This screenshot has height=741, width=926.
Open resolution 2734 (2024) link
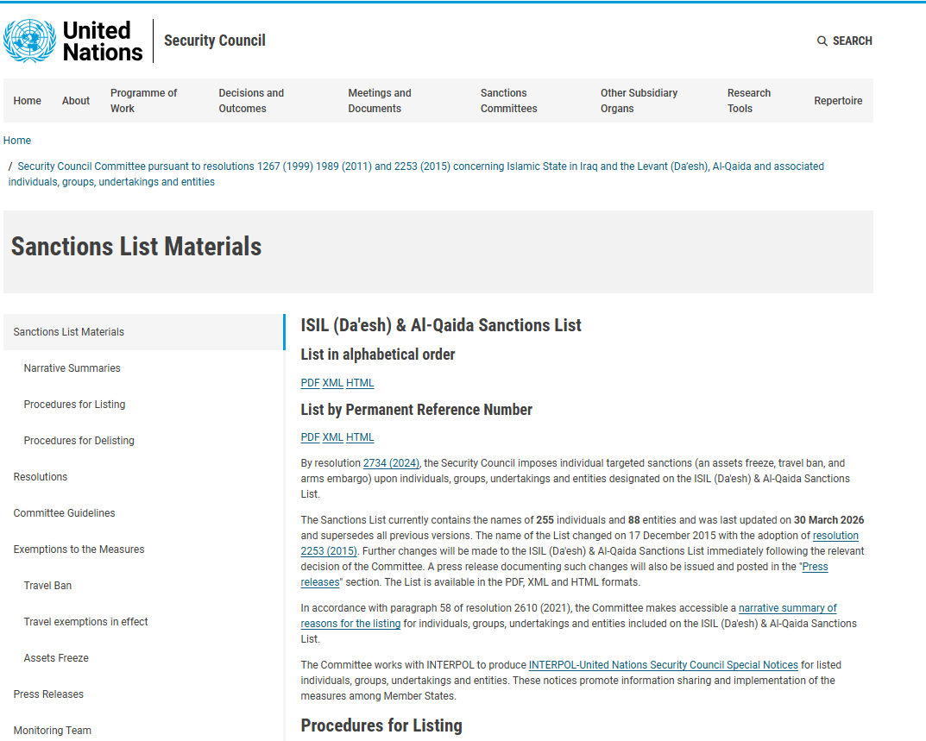pos(391,463)
